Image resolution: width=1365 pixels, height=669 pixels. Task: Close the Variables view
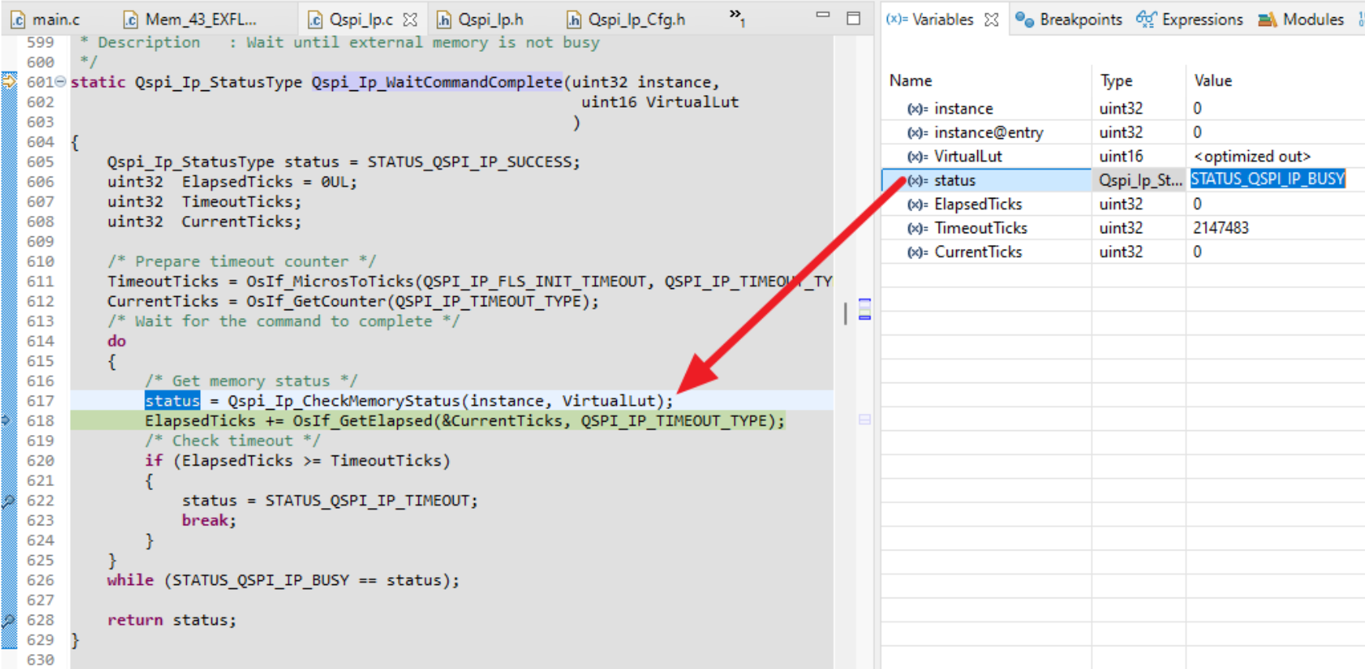coord(992,20)
